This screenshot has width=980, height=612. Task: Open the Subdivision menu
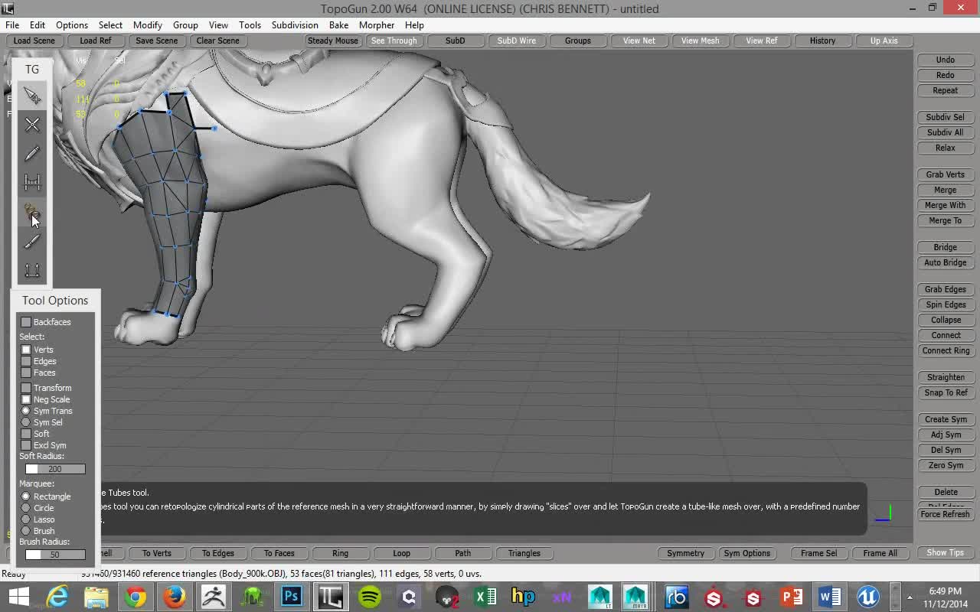coord(295,24)
